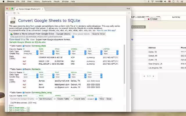Viewport: 186px width, 116px height.
Task: Click Save to Computer in background window
Action: [138, 27]
